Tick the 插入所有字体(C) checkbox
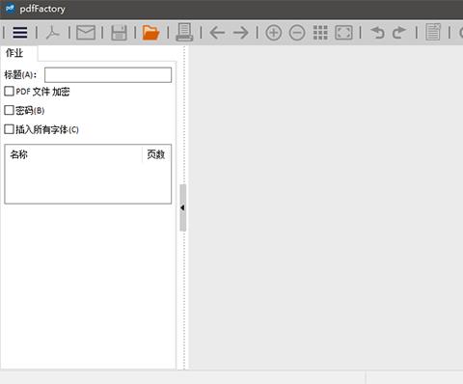The width and height of the screenshot is (463, 384). pos(9,129)
